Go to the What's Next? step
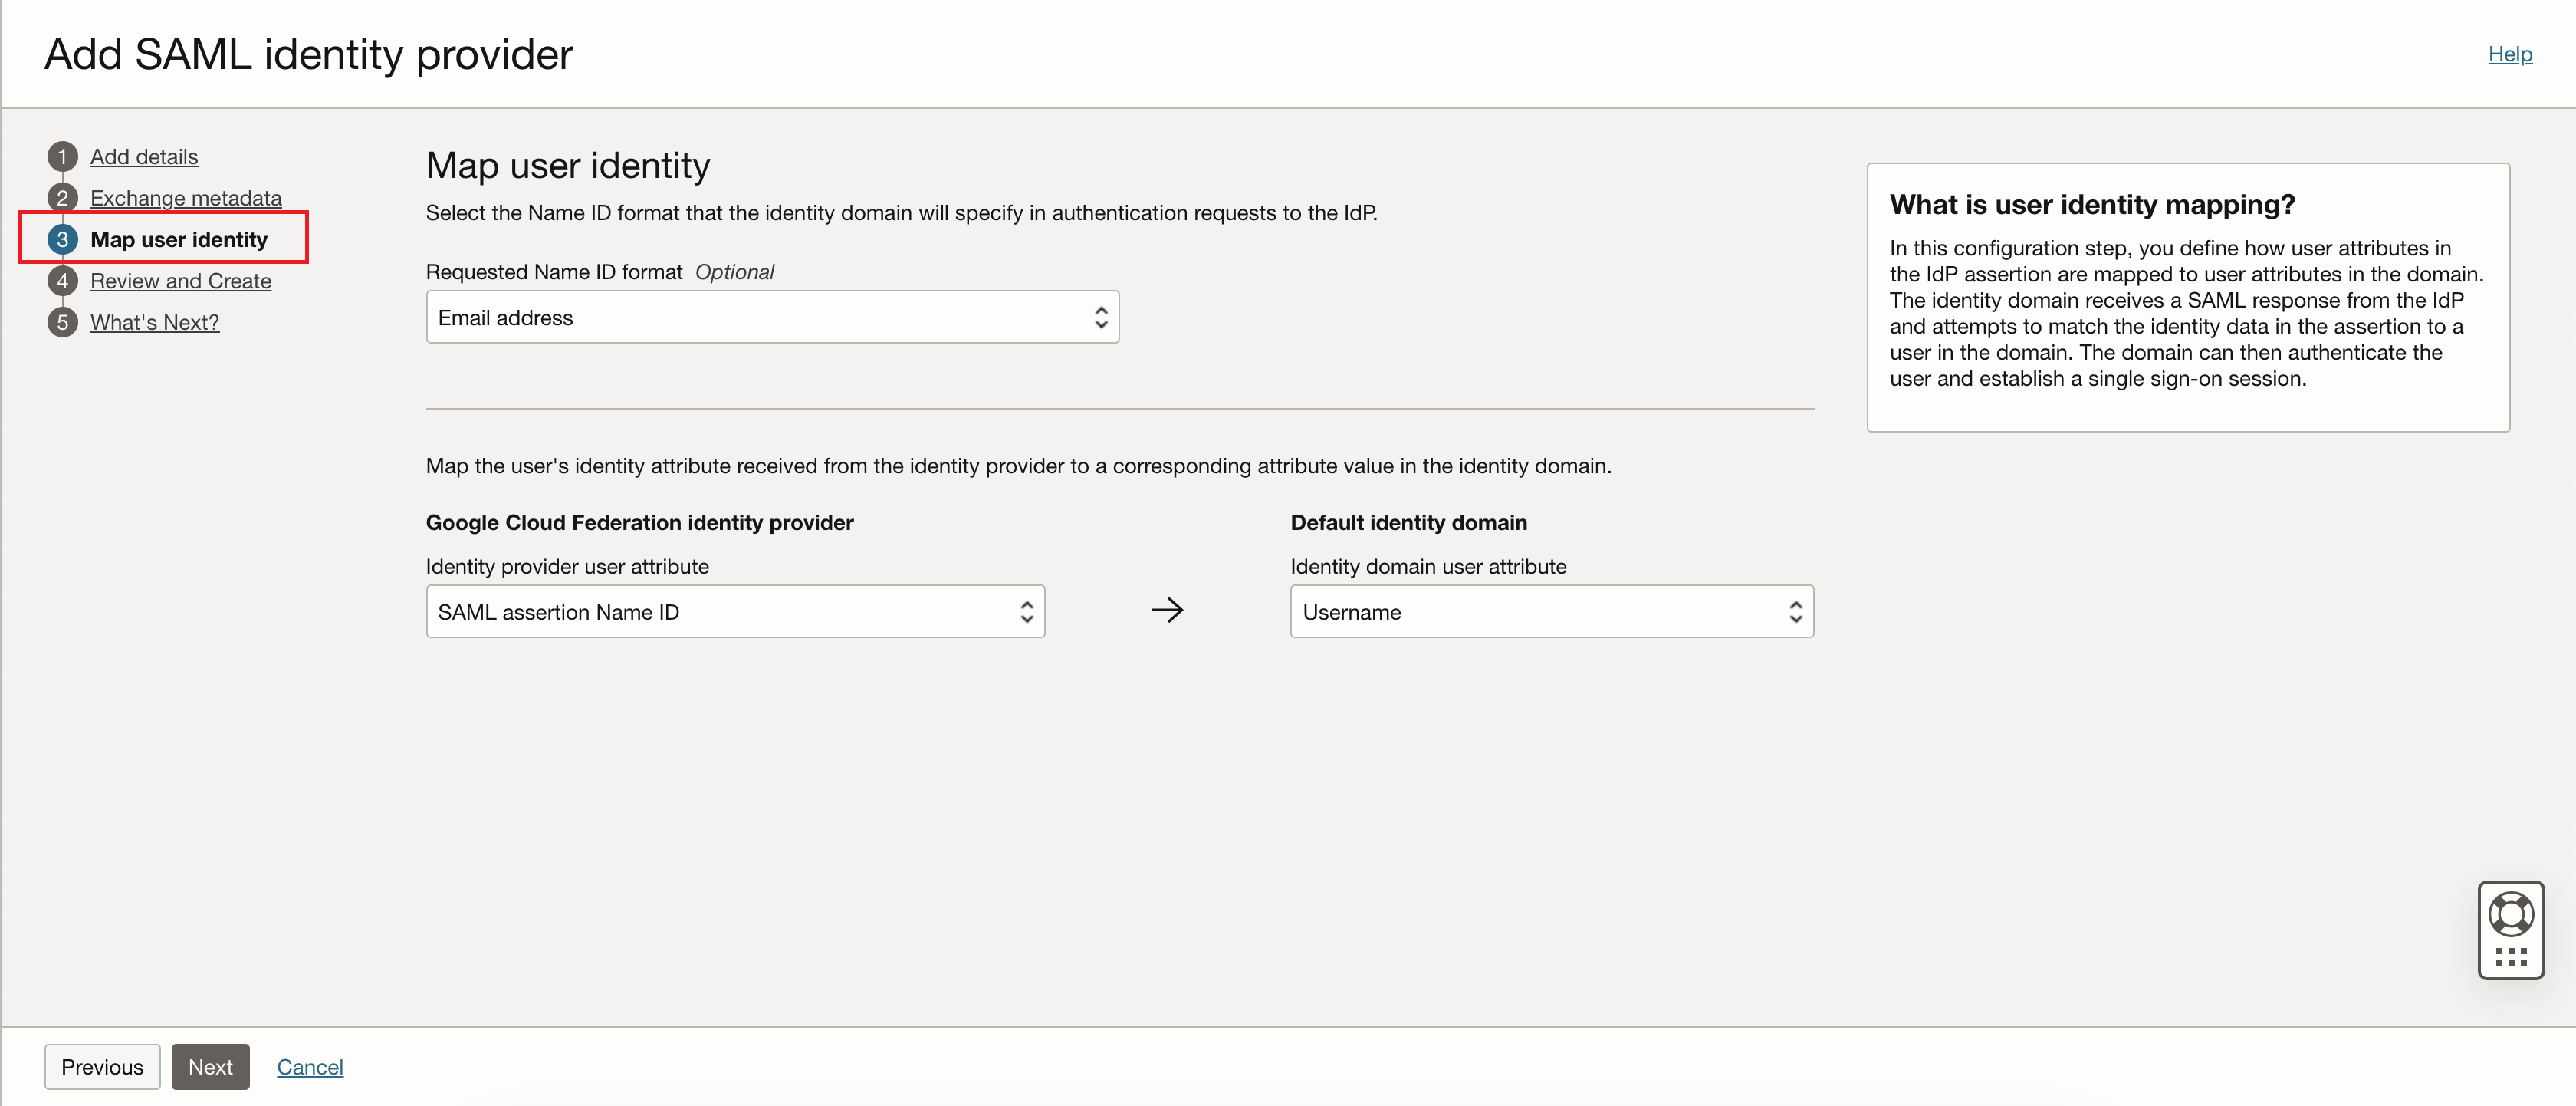The image size is (2576, 1106). click(x=154, y=322)
